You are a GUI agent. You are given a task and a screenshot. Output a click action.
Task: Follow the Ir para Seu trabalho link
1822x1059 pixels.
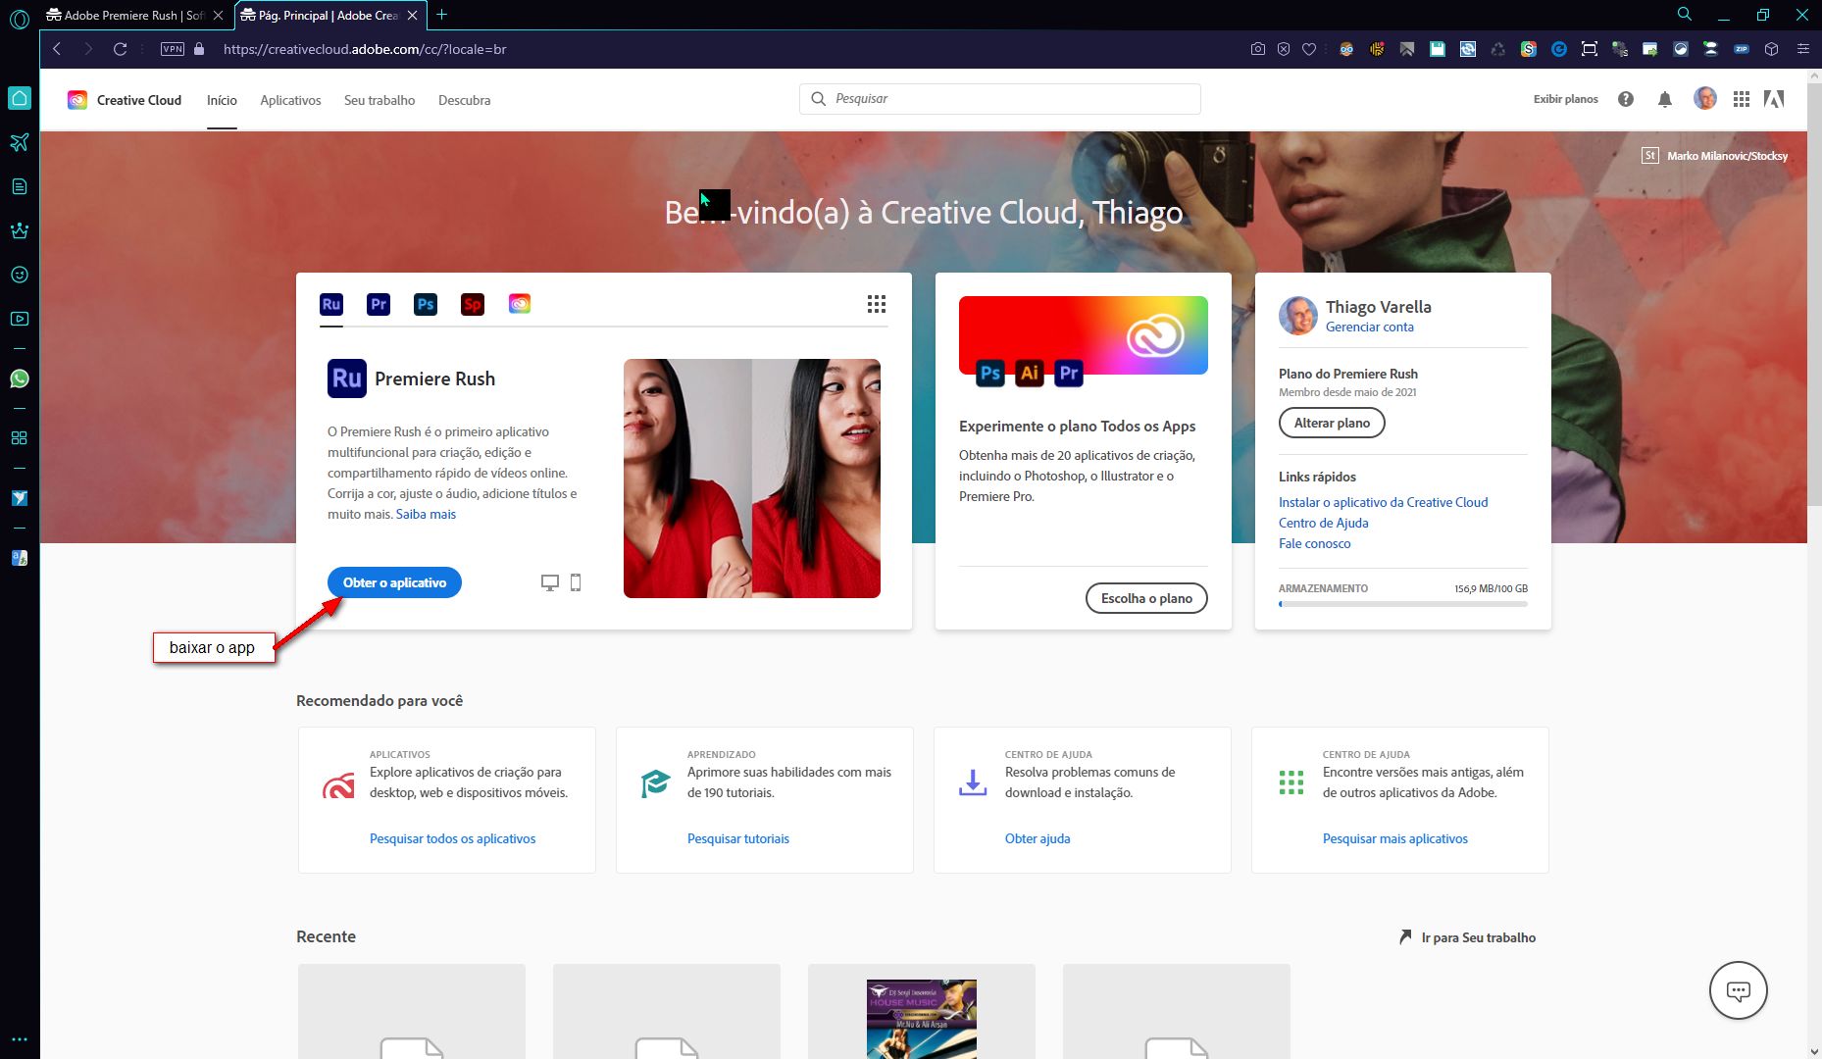pyautogui.click(x=1467, y=937)
